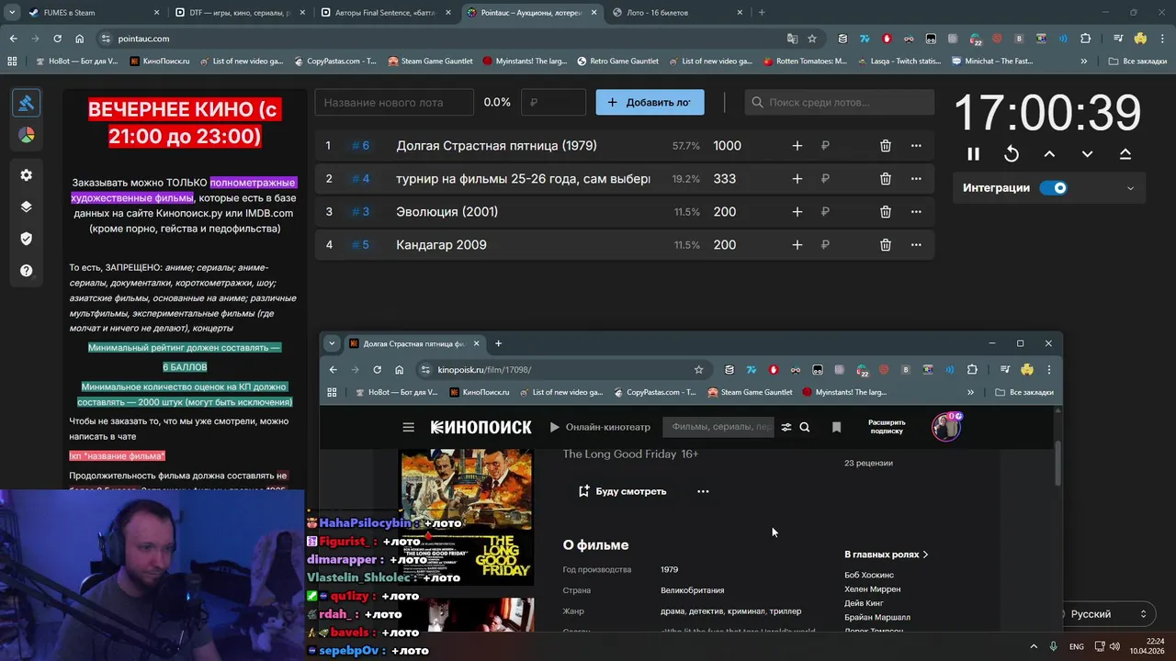Switch to the DTF browser tab

[239, 13]
